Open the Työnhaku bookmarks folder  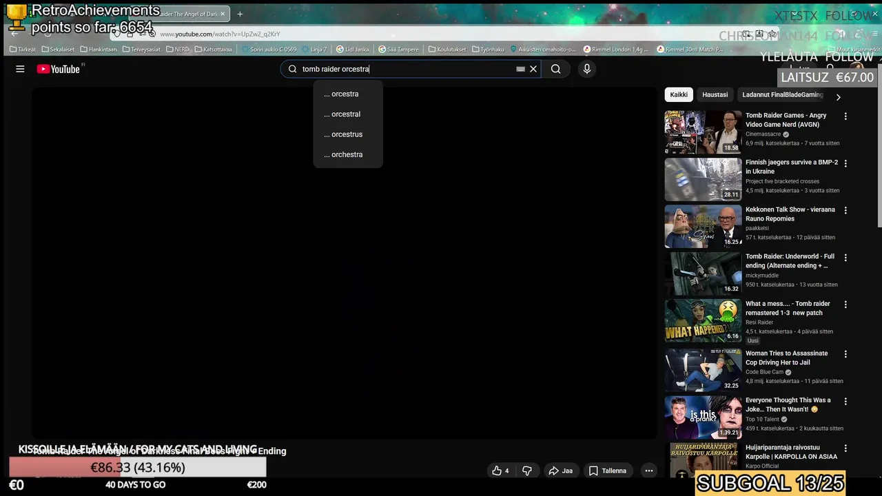488,50
